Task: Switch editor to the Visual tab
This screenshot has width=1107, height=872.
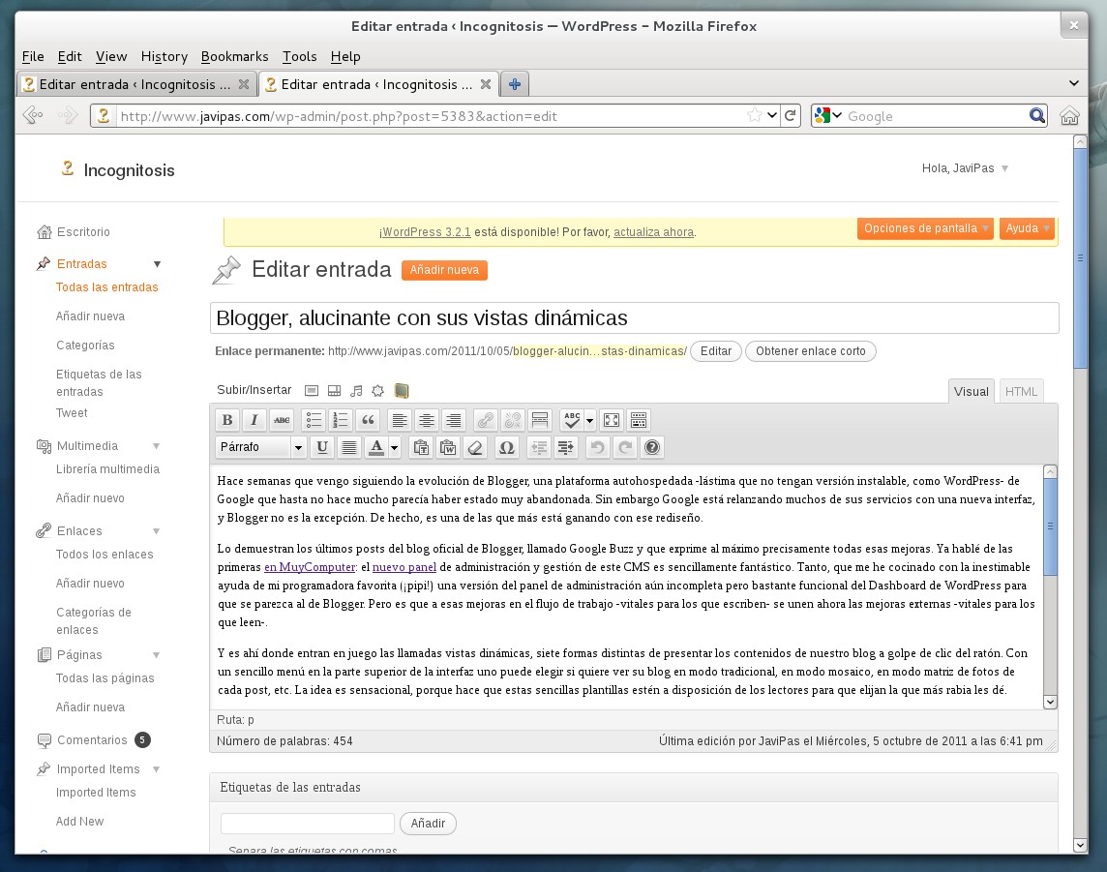Action: (972, 392)
